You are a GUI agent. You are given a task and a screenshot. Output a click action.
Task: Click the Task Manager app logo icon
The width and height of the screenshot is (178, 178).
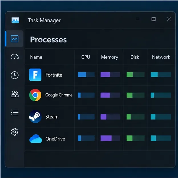[15, 20]
